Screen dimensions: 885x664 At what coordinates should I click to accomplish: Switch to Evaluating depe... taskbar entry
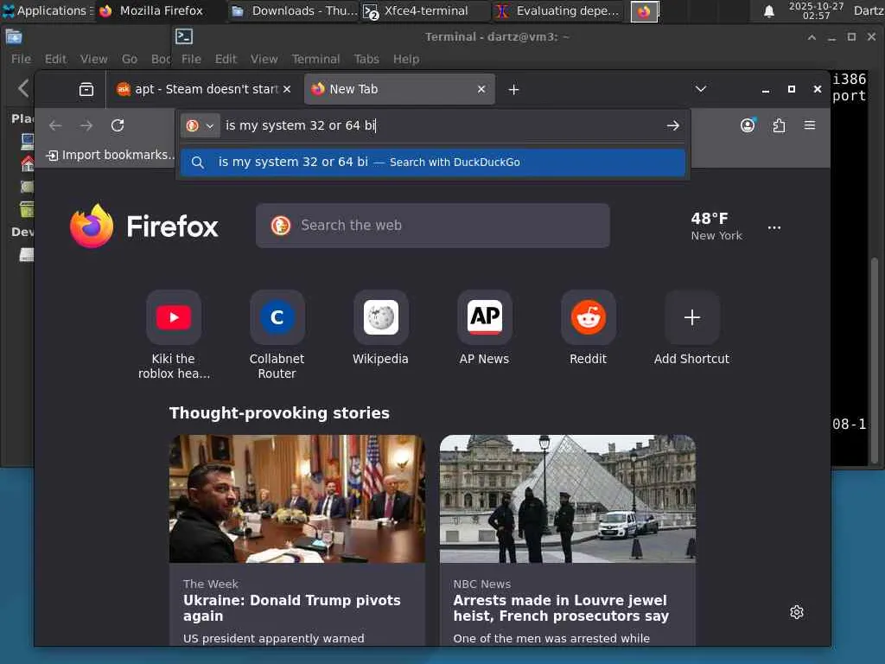[559, 10]
